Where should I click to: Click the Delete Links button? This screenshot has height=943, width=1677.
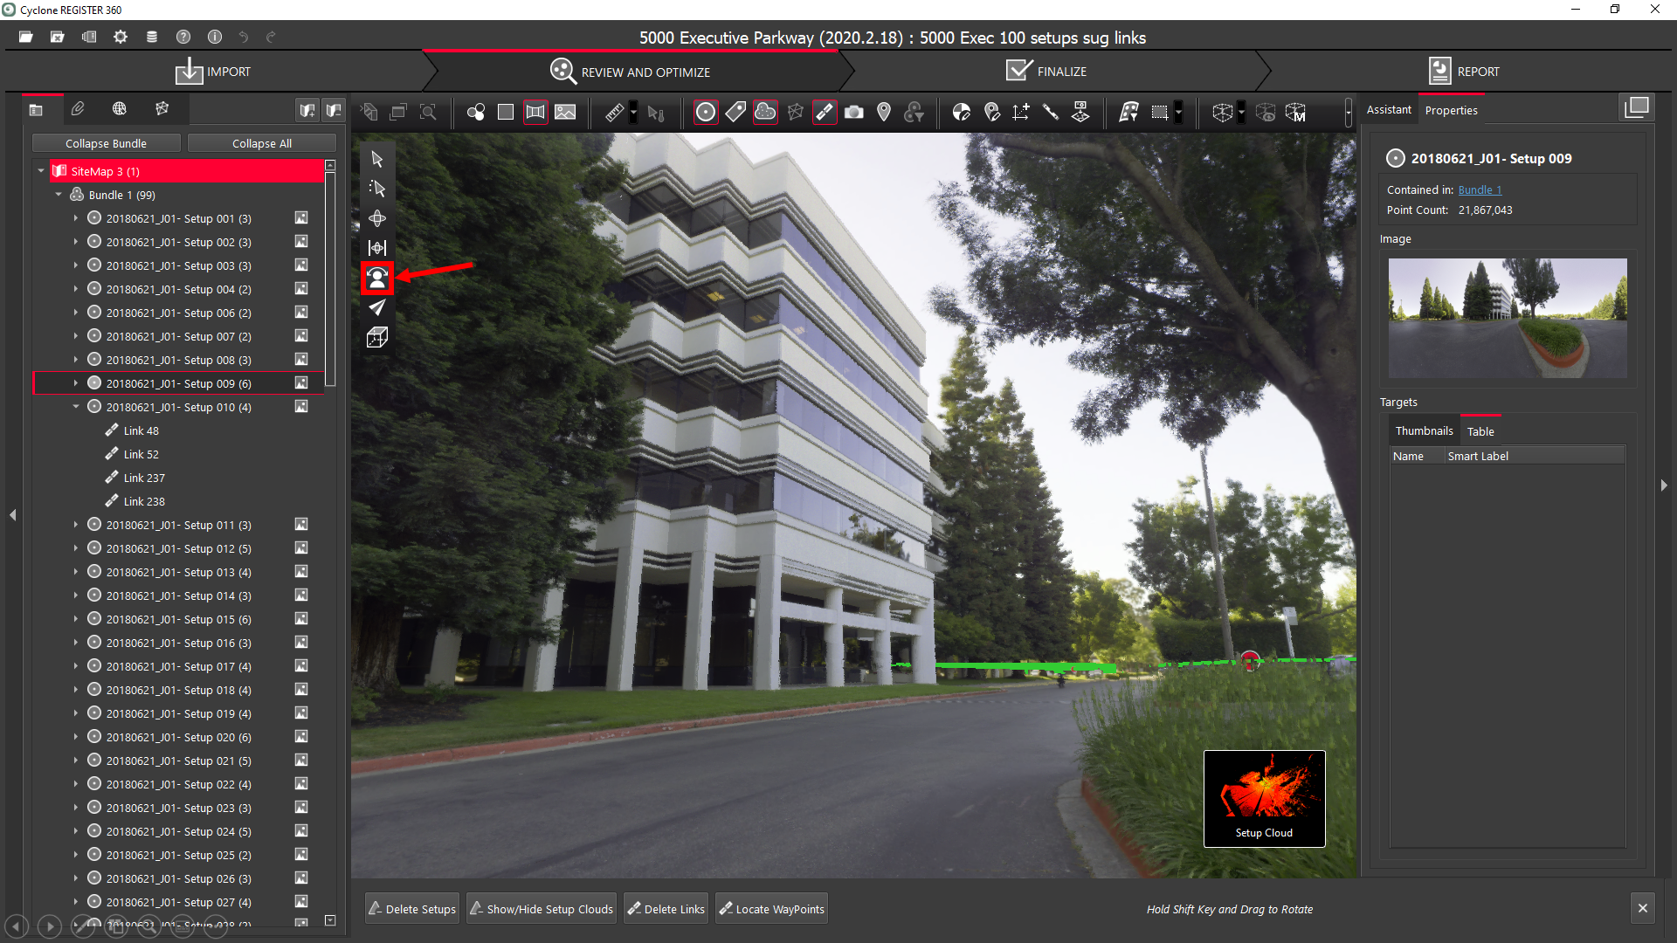click(666, 909)
